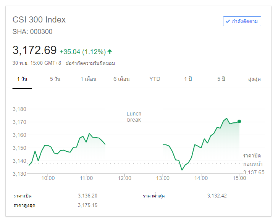The width and height of the screenshot is (278, 223).
Task: Toggle the กำลังติดตาม follow button
Action: point(242,21)
